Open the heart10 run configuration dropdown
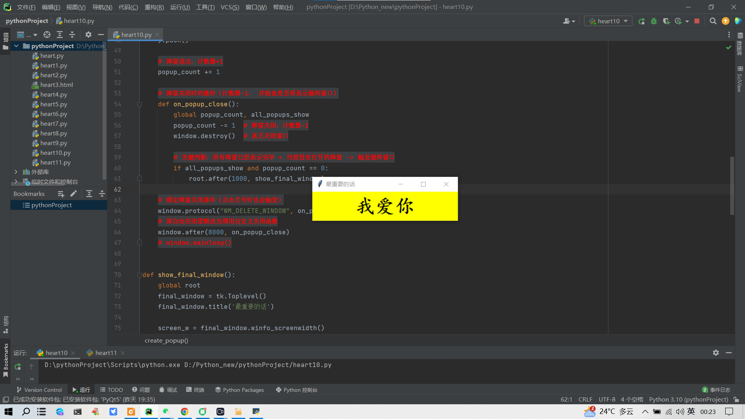This screenshot has height=419, width=745. pos(608,21)
